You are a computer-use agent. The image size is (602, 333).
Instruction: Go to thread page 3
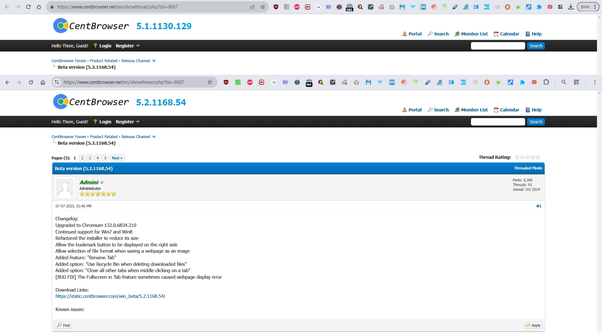click(x=90, y=158)
